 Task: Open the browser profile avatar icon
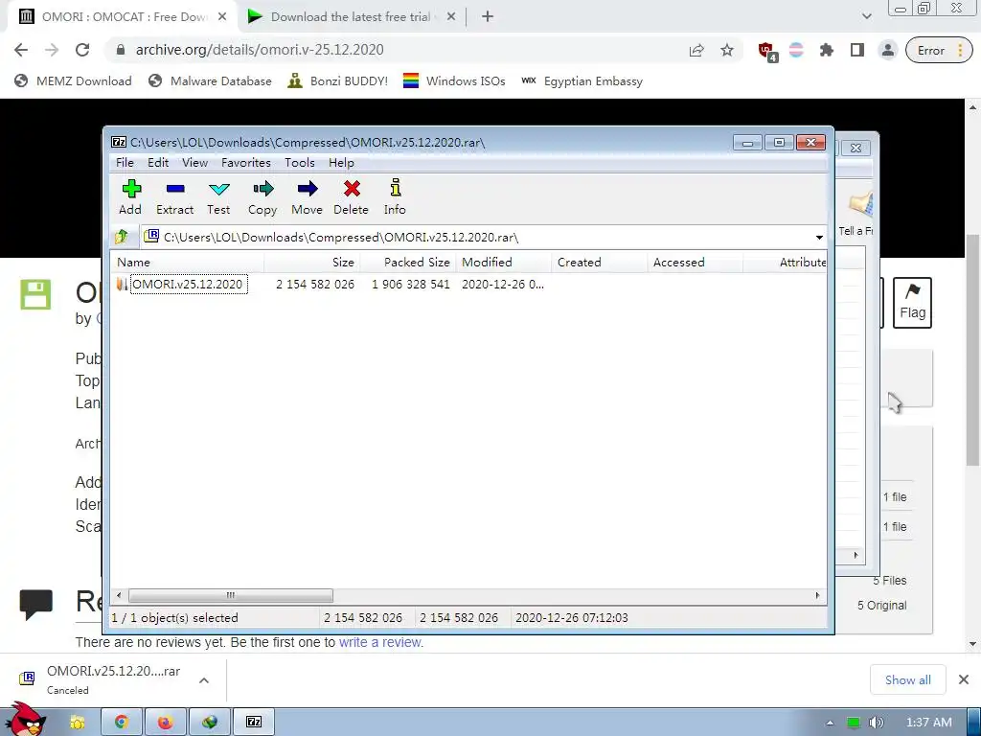tap(888, 50)
